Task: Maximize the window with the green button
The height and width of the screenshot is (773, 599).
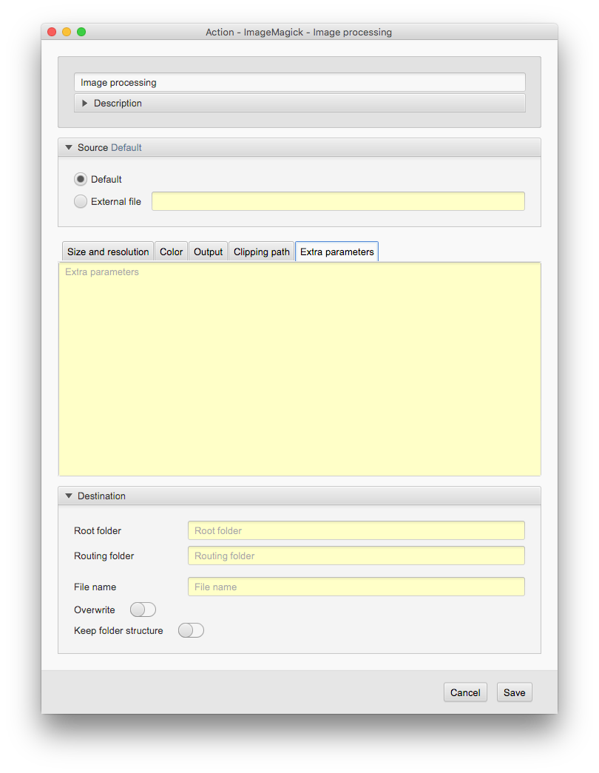Action: 81,32
